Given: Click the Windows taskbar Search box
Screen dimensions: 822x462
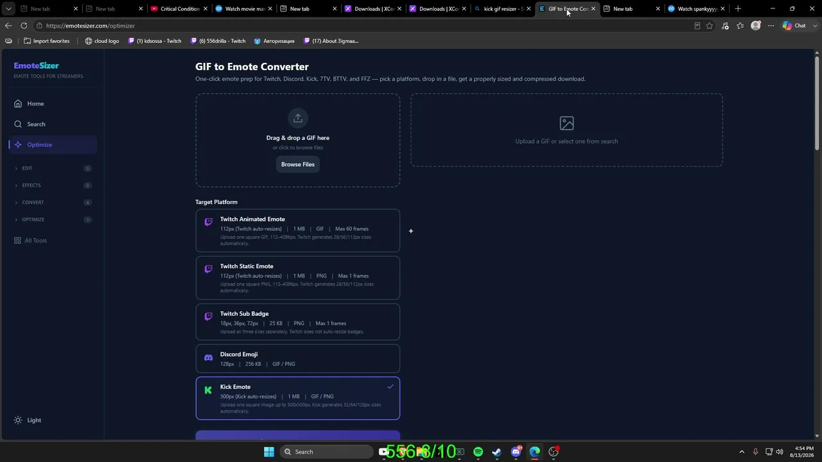Looking at the screenshot, I should pos(327,452).
